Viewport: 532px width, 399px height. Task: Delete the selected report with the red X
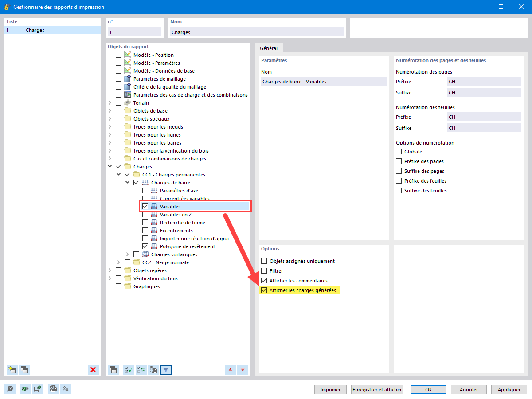93,370
